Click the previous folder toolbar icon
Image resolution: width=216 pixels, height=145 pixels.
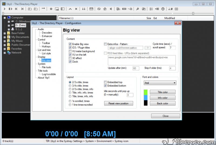pos(30,9)
